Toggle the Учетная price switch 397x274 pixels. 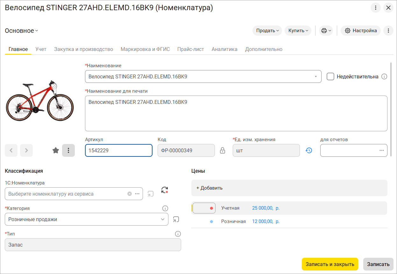[204, 208]
